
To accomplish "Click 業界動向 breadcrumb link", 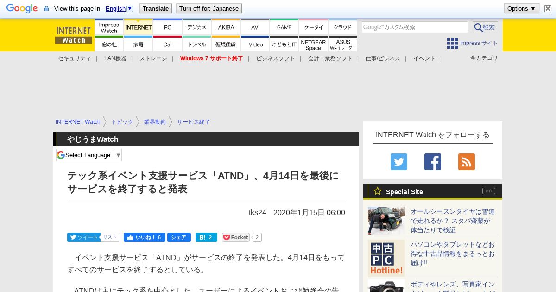I will [155, 122].
